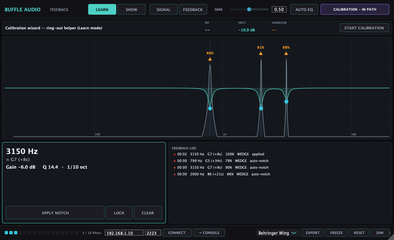This screenshot has width=394, height=240.
Task: Click the Calibration wizard title text
Action: pos(54,28)
